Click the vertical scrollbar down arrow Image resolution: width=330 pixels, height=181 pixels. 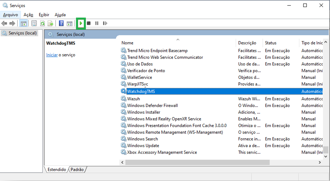click(x=326, y=156)
